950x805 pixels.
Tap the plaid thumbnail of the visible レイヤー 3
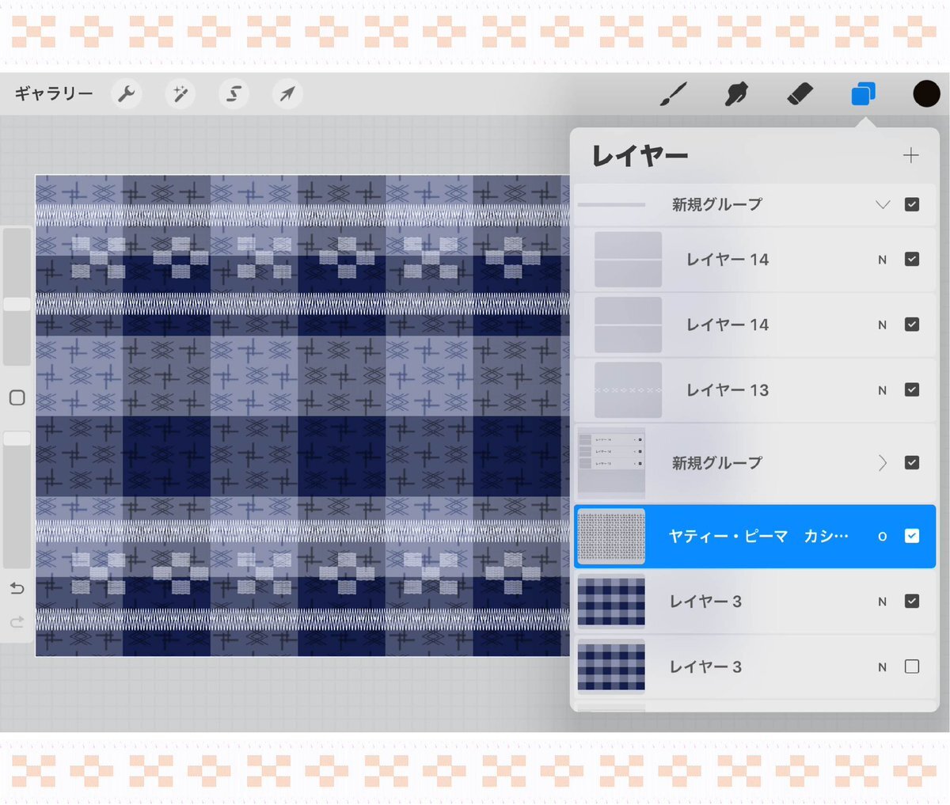[611, 602]
